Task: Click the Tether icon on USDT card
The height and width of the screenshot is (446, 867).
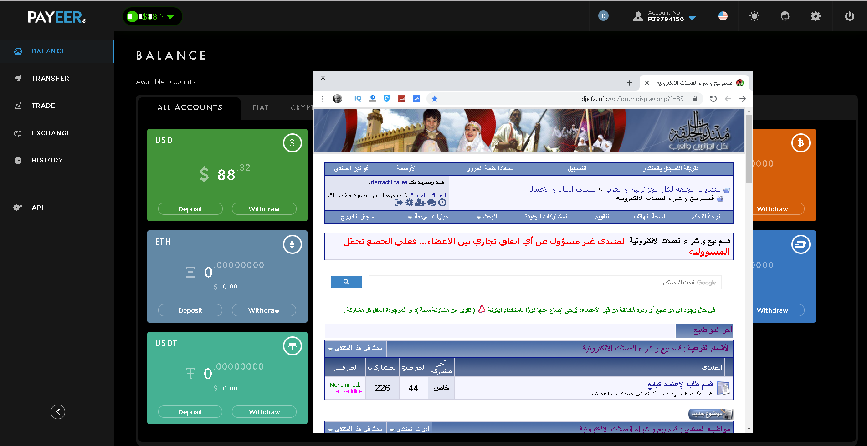Action: click(x=292, y=346)
